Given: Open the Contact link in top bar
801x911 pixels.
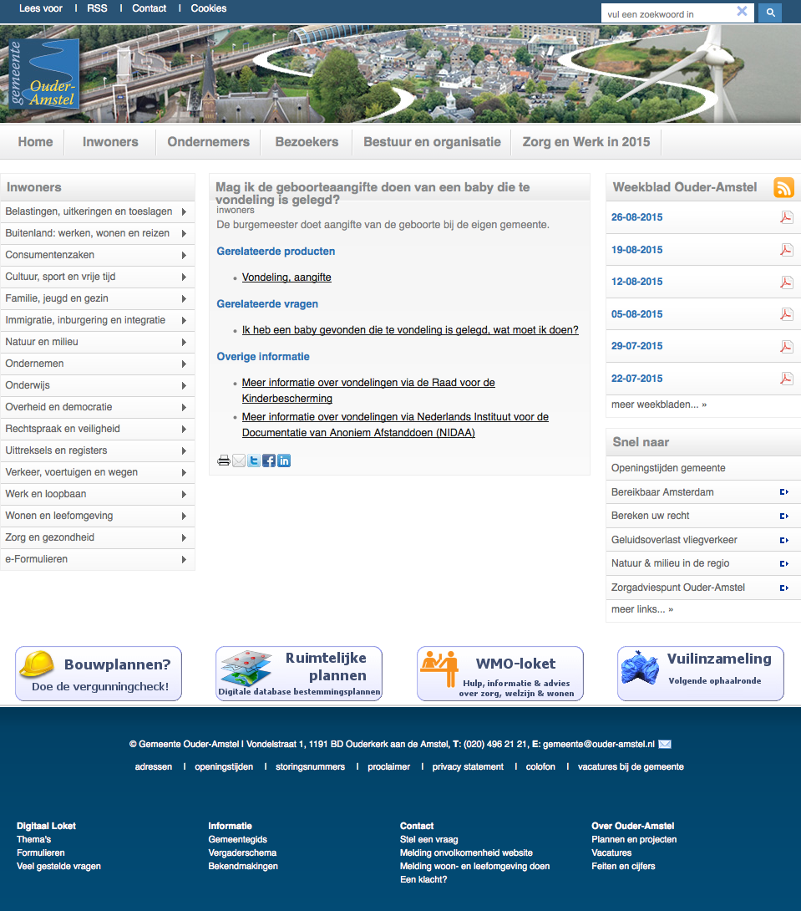Looking at the screenshot, I should [150, 8].
